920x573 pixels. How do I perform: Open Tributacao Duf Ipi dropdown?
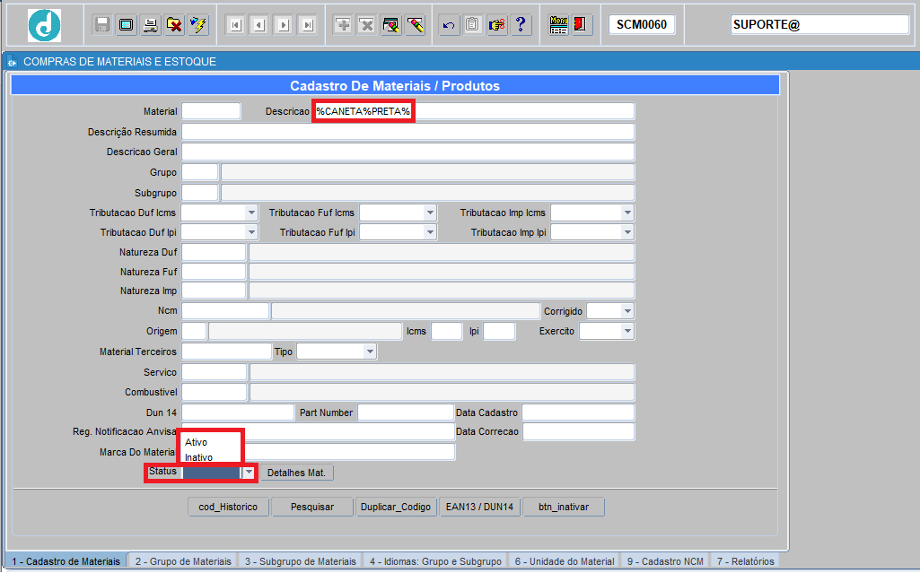click(x=251, y=232)
